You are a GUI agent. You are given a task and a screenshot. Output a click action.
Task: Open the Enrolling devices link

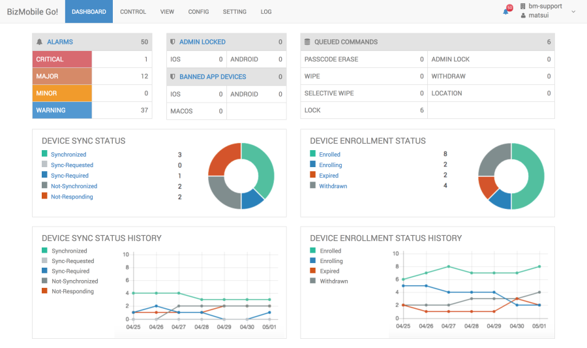[x=331, y=165]
